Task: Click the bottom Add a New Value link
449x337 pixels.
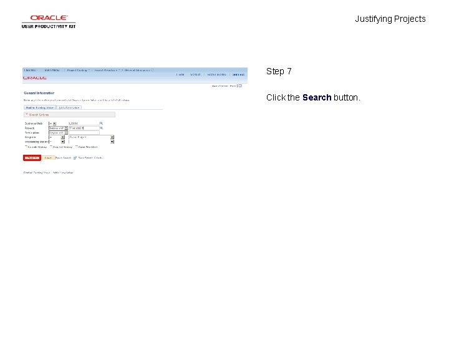Action: (x=63, y=173)
